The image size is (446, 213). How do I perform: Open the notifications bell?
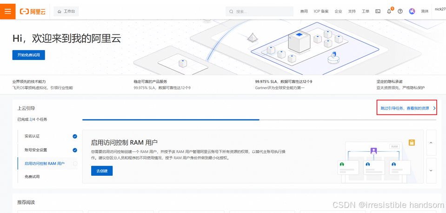click(389, 11)
